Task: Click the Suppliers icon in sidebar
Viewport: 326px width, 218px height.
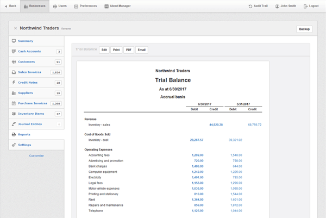Action: coord(14,93)
